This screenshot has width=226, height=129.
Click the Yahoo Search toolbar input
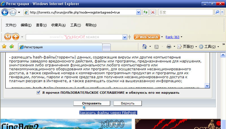click(74, 37)
